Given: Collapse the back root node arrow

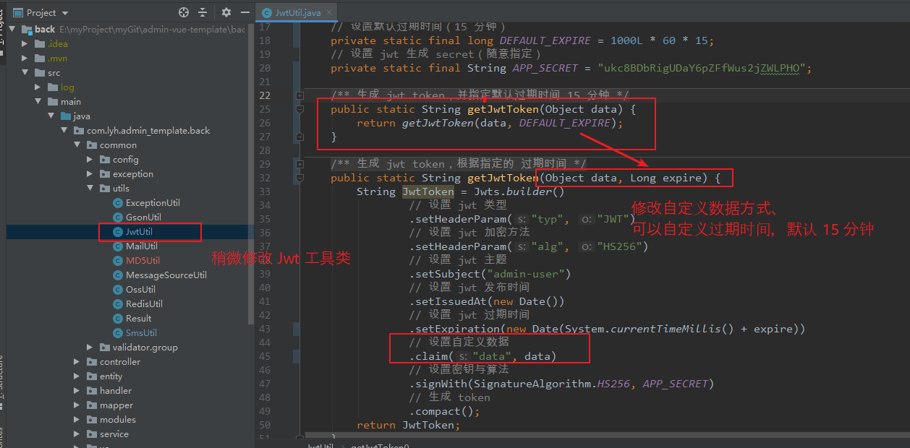Looking at the screenshot, I should pyautogui.click(x=12, y=30).
